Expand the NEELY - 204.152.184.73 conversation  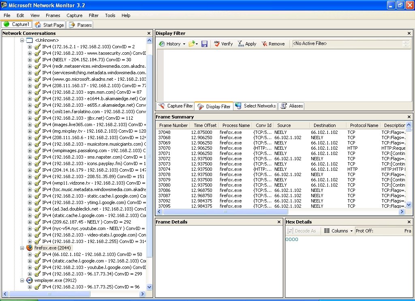click(x=30, y=60)
